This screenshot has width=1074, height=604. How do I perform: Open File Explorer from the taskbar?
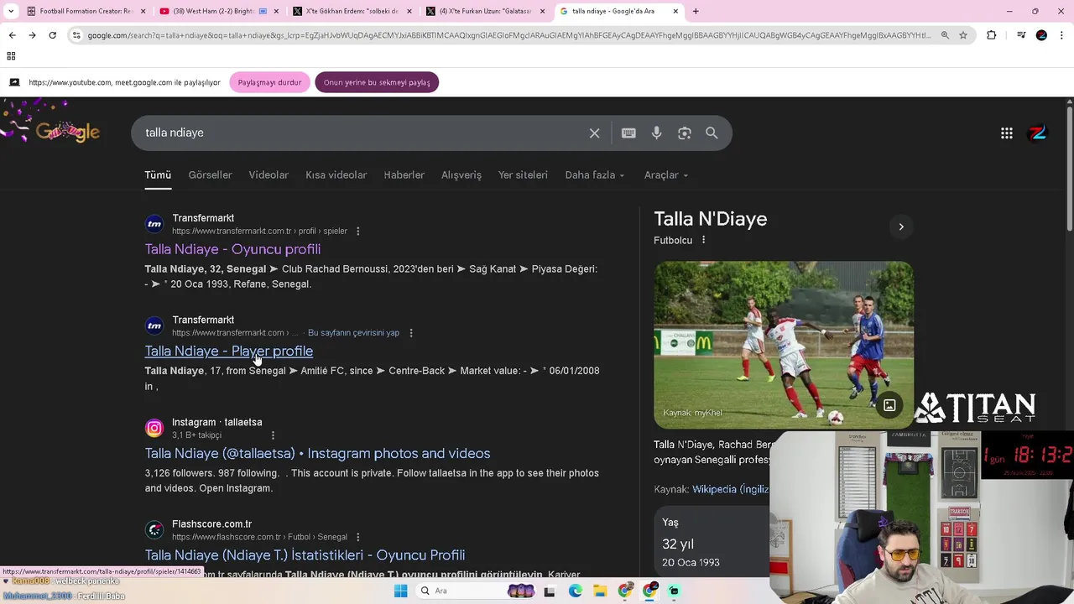(x=600, y=591)
